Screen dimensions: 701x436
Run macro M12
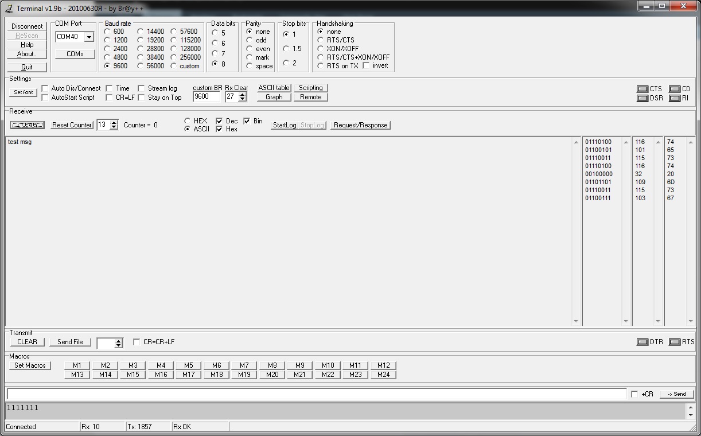pos(384,365)
